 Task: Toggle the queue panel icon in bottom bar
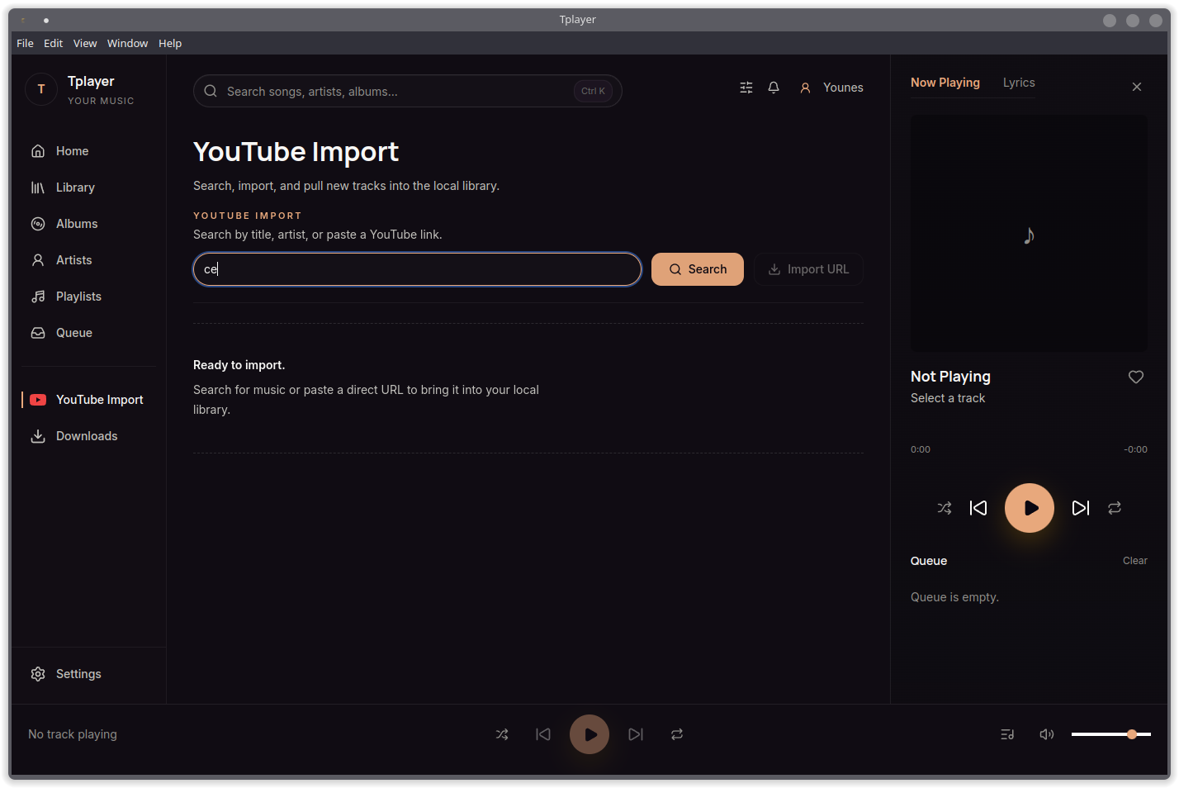point(1007,734)
